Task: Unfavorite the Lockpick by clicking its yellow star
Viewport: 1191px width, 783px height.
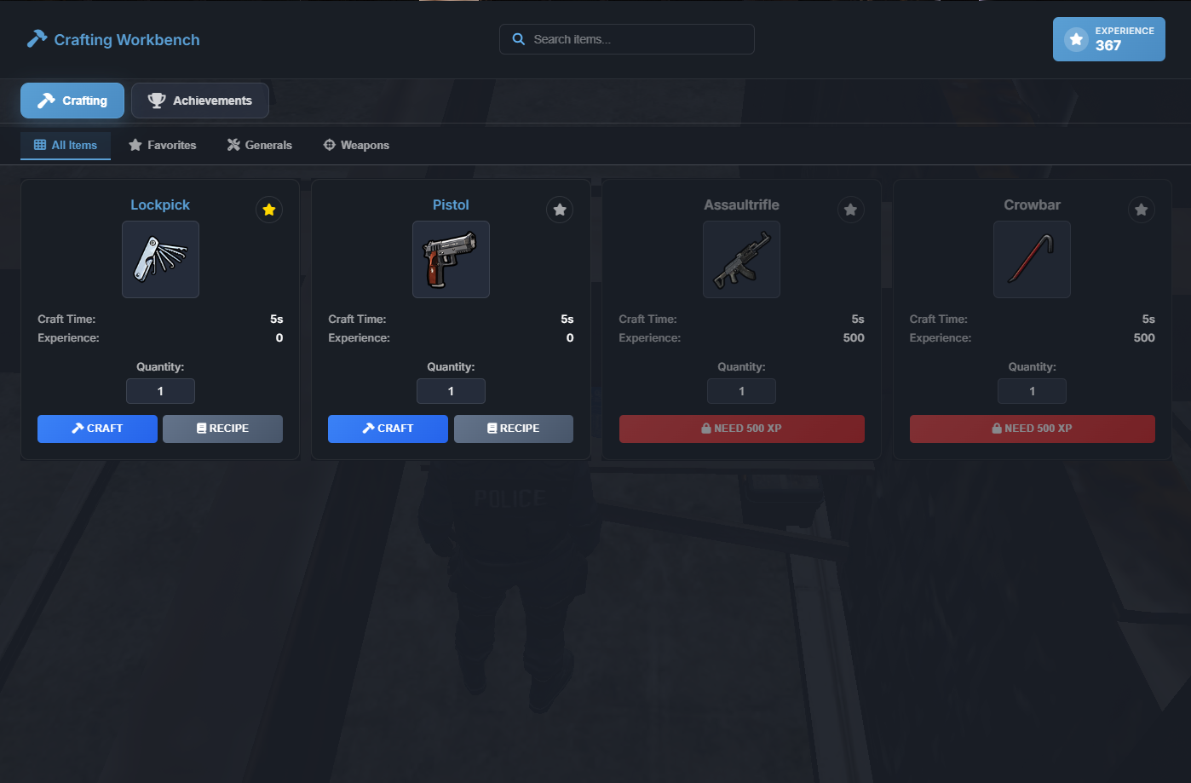Action: 269,209
